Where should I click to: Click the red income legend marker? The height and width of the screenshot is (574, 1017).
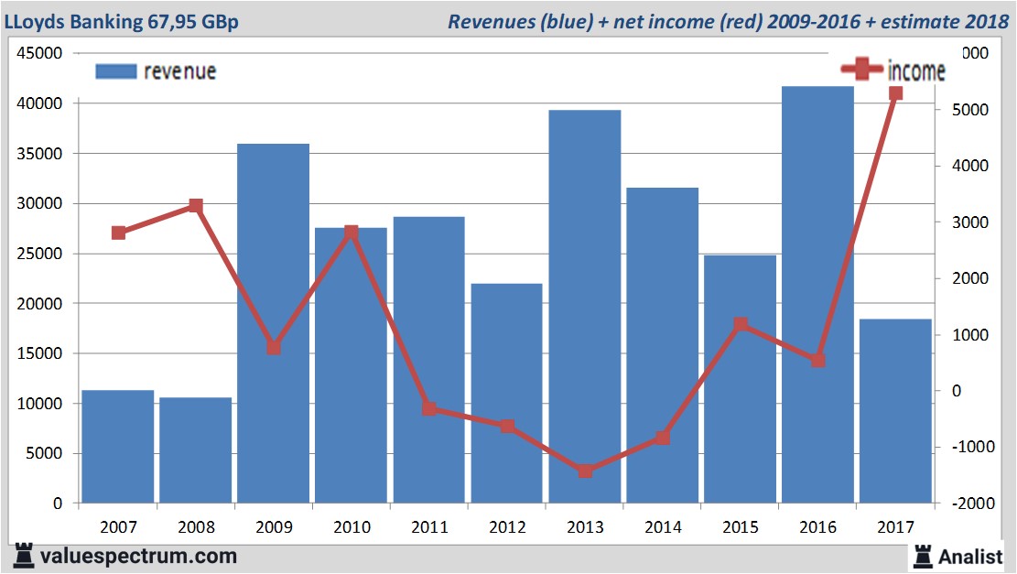tap(862, 69)
